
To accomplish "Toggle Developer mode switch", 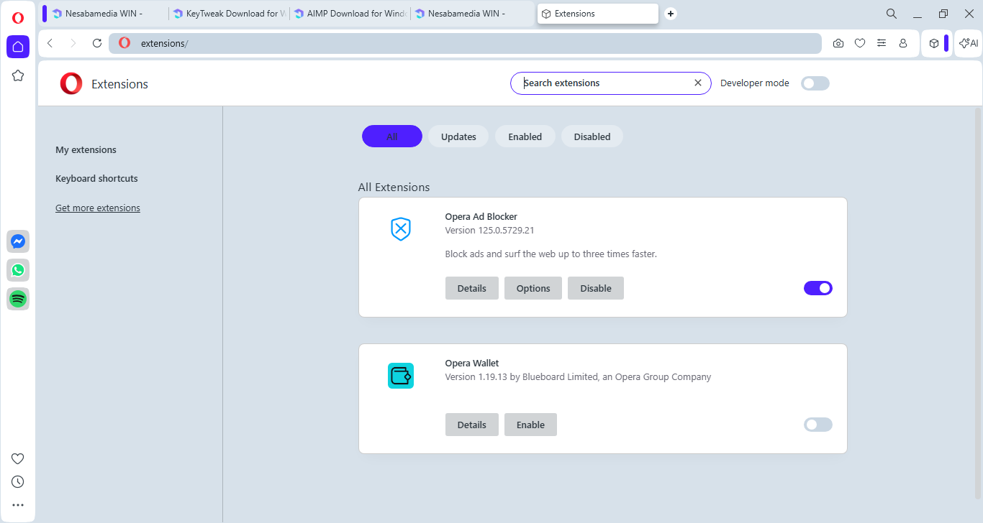I will click(815, 83).
